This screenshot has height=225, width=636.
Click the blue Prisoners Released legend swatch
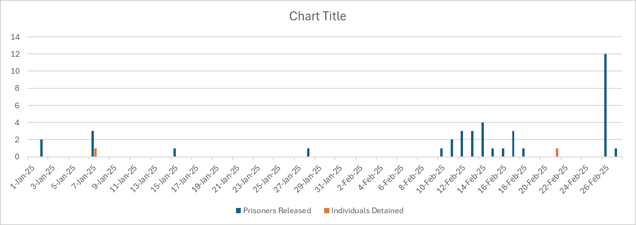click(x=238, y=210)
